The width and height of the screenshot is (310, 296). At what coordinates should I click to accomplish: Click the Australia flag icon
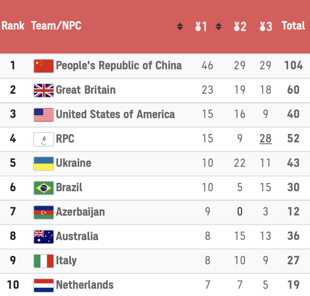(44, 237)
